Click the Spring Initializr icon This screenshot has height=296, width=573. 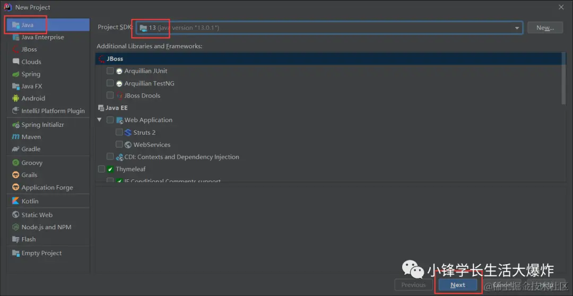click(x=16, y=125)
